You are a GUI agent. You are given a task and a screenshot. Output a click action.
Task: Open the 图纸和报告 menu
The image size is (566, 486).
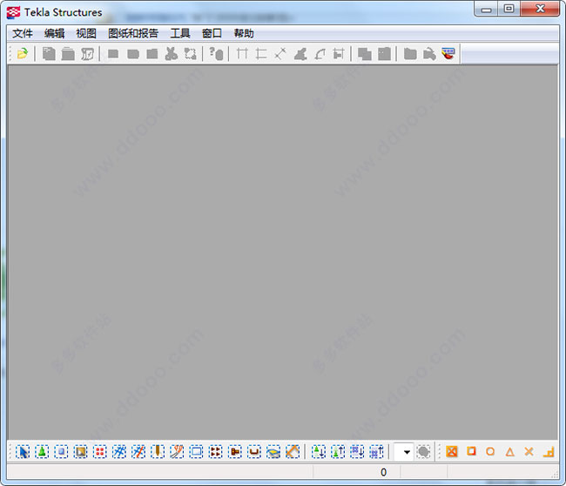coord(133,34)
